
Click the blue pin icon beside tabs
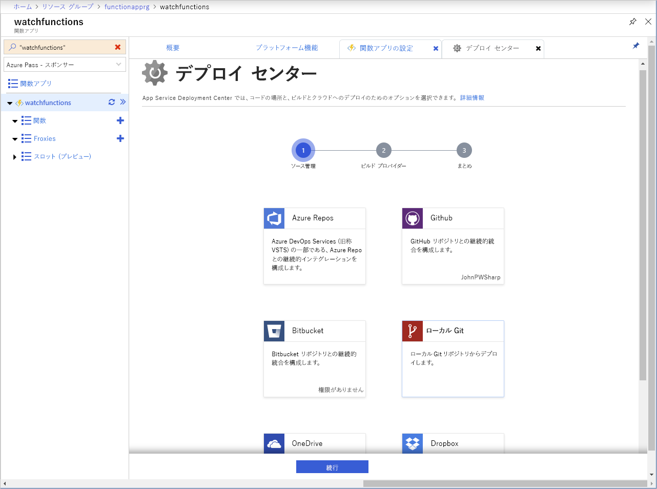[x=636, y=46]
